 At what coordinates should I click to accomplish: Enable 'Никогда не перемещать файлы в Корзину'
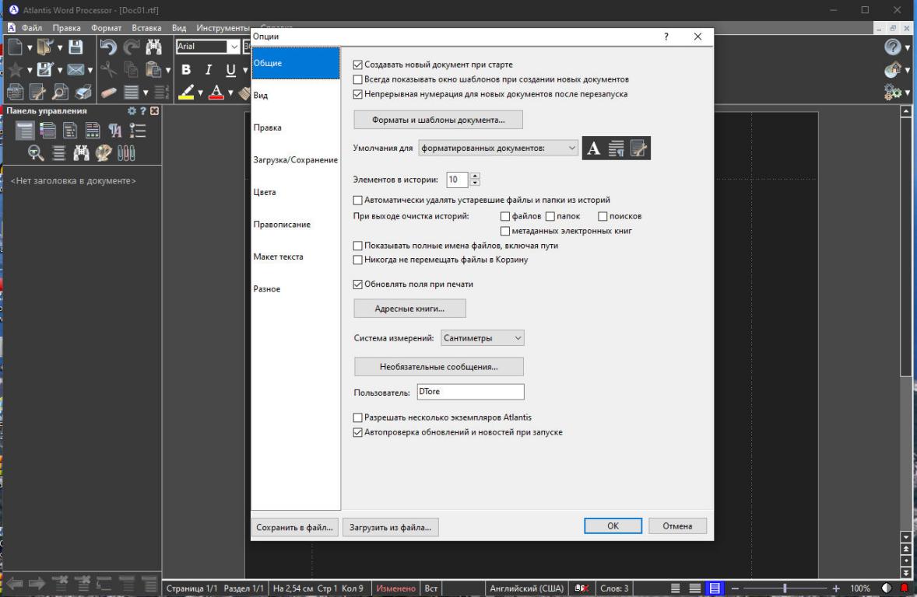point(358,260)
